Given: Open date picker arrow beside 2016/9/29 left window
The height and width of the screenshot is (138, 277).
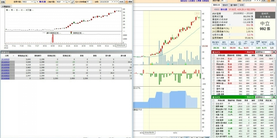Looking at the screenshot, I should 112,2.
